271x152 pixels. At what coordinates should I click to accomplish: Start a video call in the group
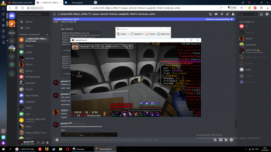click(216, 14)
